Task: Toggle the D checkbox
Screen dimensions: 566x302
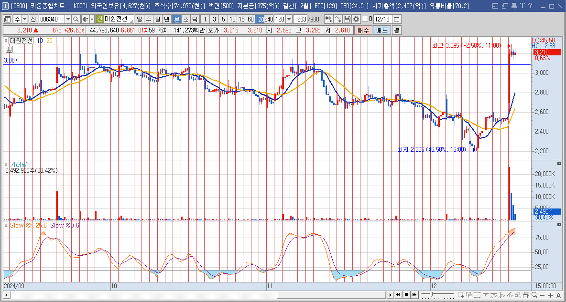Action: point(365,19)
